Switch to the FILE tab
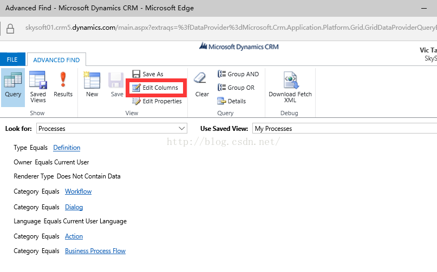 12,59
